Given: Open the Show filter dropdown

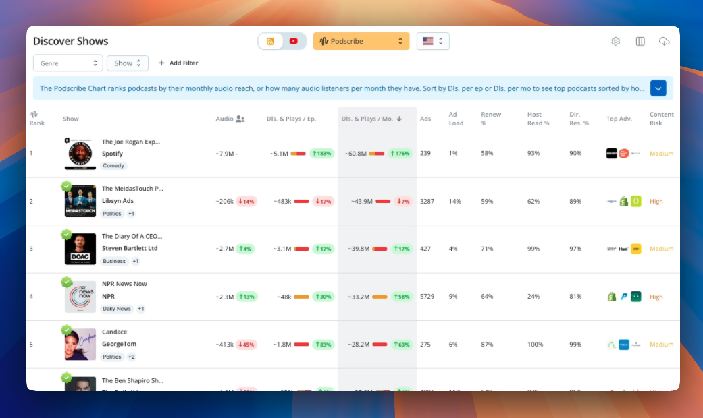Looking at the screenshot, I should coord(127,63).
